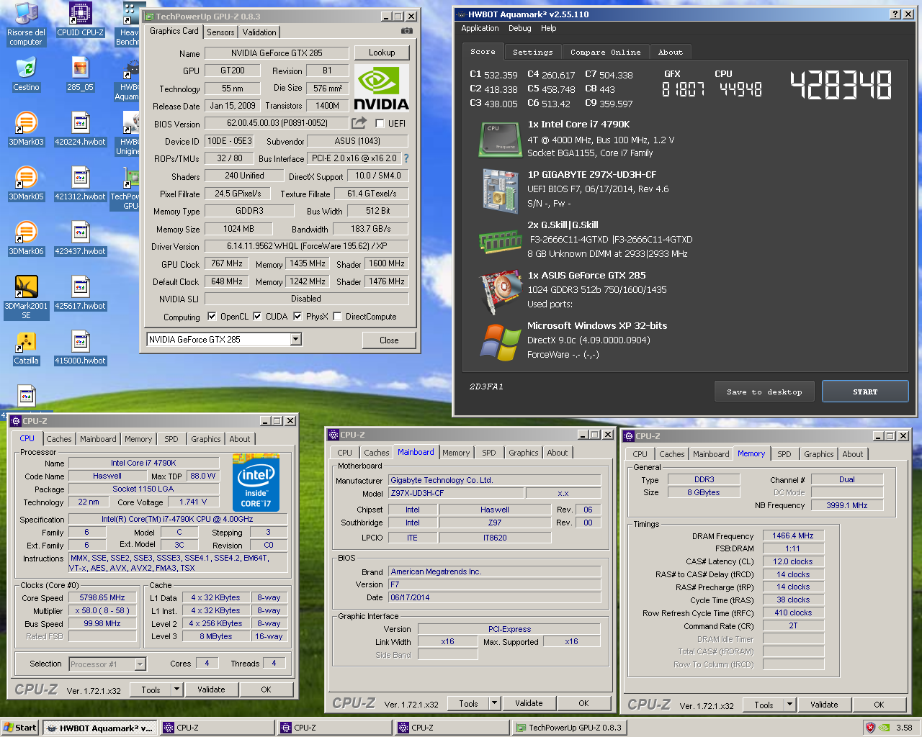Click Save to desktop in Aquamark
Image resolution: width=922 pixels, height=737 pixels.
[x=764, y=392]
